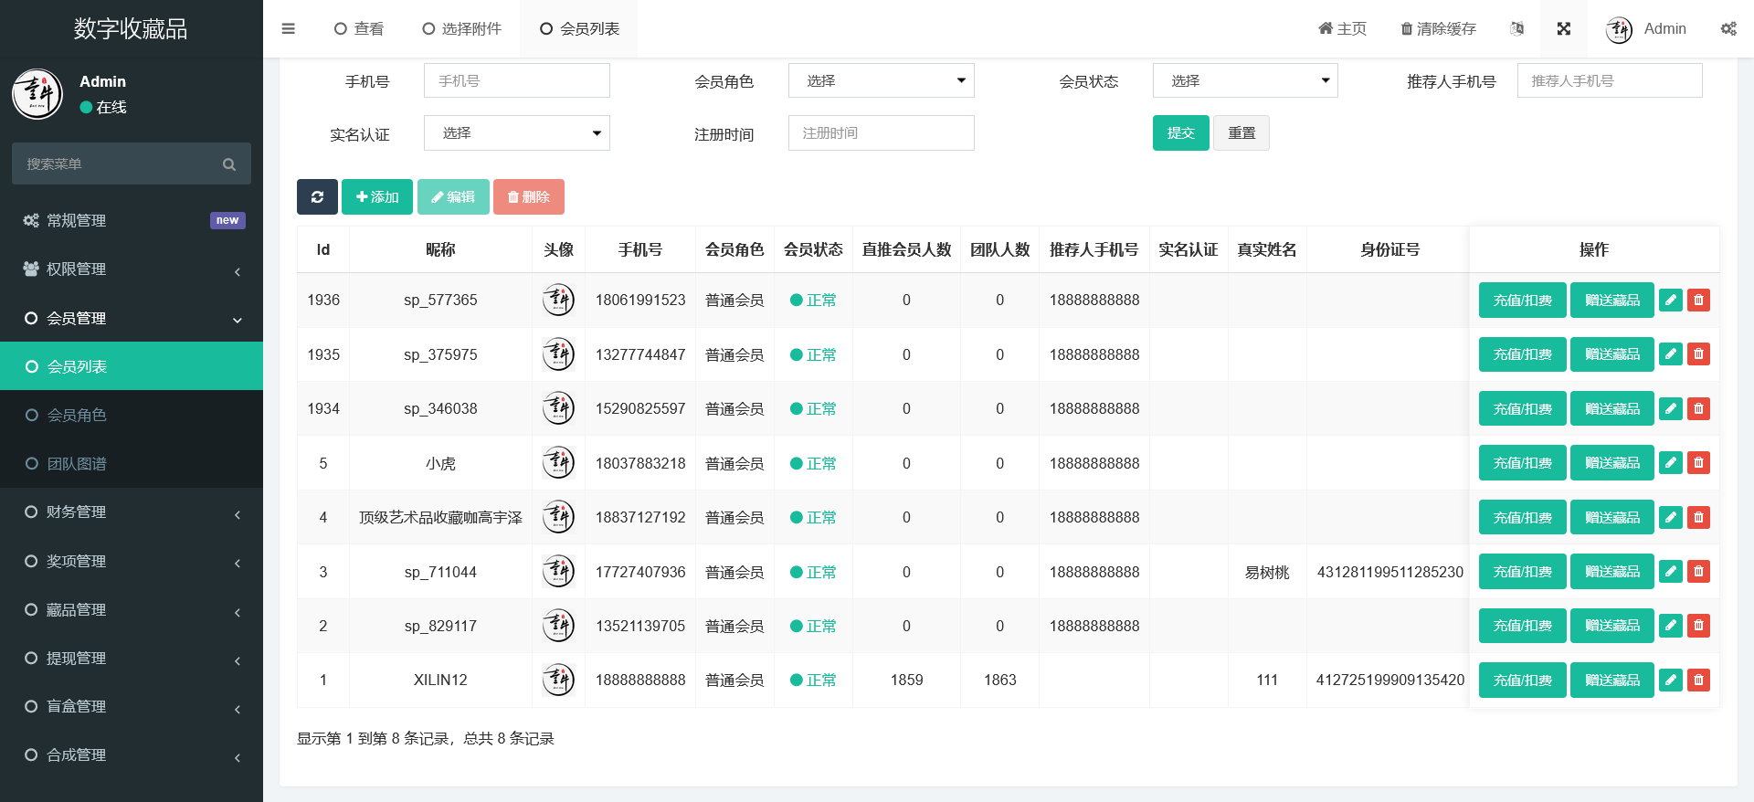1754x802 pixels.
Task: Expand the 藏品管理 sidebar menu
Action: [132, 609]
